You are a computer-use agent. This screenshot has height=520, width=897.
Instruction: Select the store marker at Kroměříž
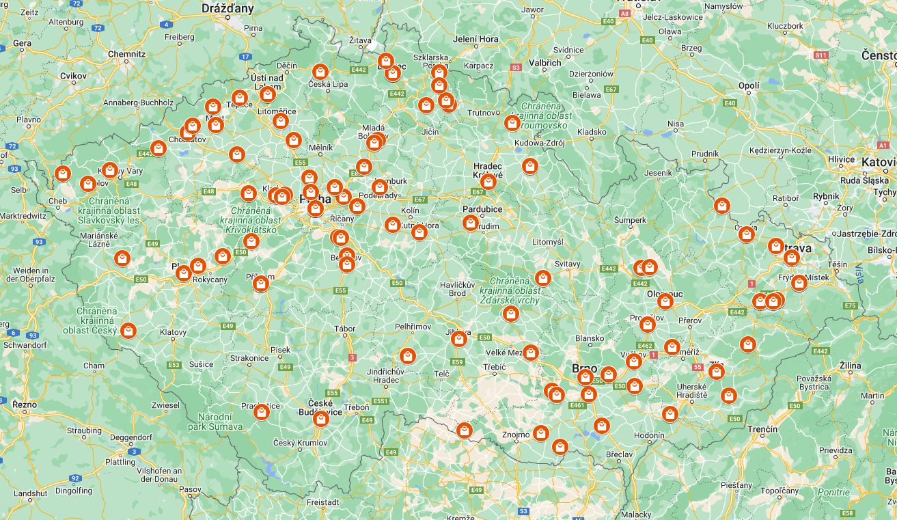tap(672, 347)
